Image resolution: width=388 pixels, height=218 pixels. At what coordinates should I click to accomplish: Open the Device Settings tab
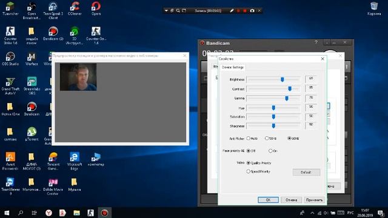233,67
